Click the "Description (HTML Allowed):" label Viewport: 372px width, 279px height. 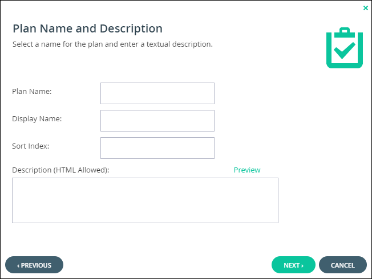(60, 170)
